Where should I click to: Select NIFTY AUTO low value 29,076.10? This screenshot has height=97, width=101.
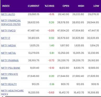(93, 14)
